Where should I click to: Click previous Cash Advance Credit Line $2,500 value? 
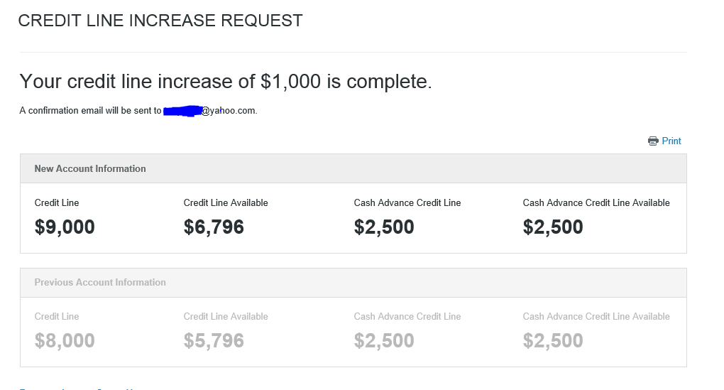[x=384, y=341]
